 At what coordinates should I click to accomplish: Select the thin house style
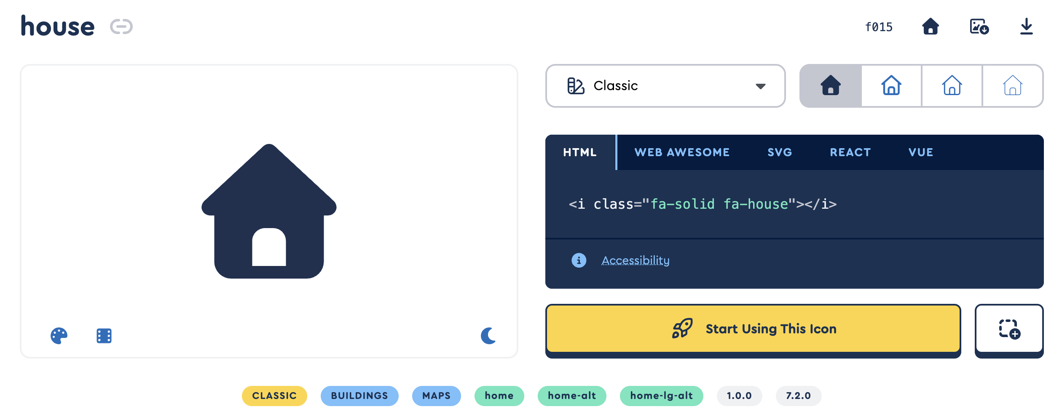[1013, 86]
